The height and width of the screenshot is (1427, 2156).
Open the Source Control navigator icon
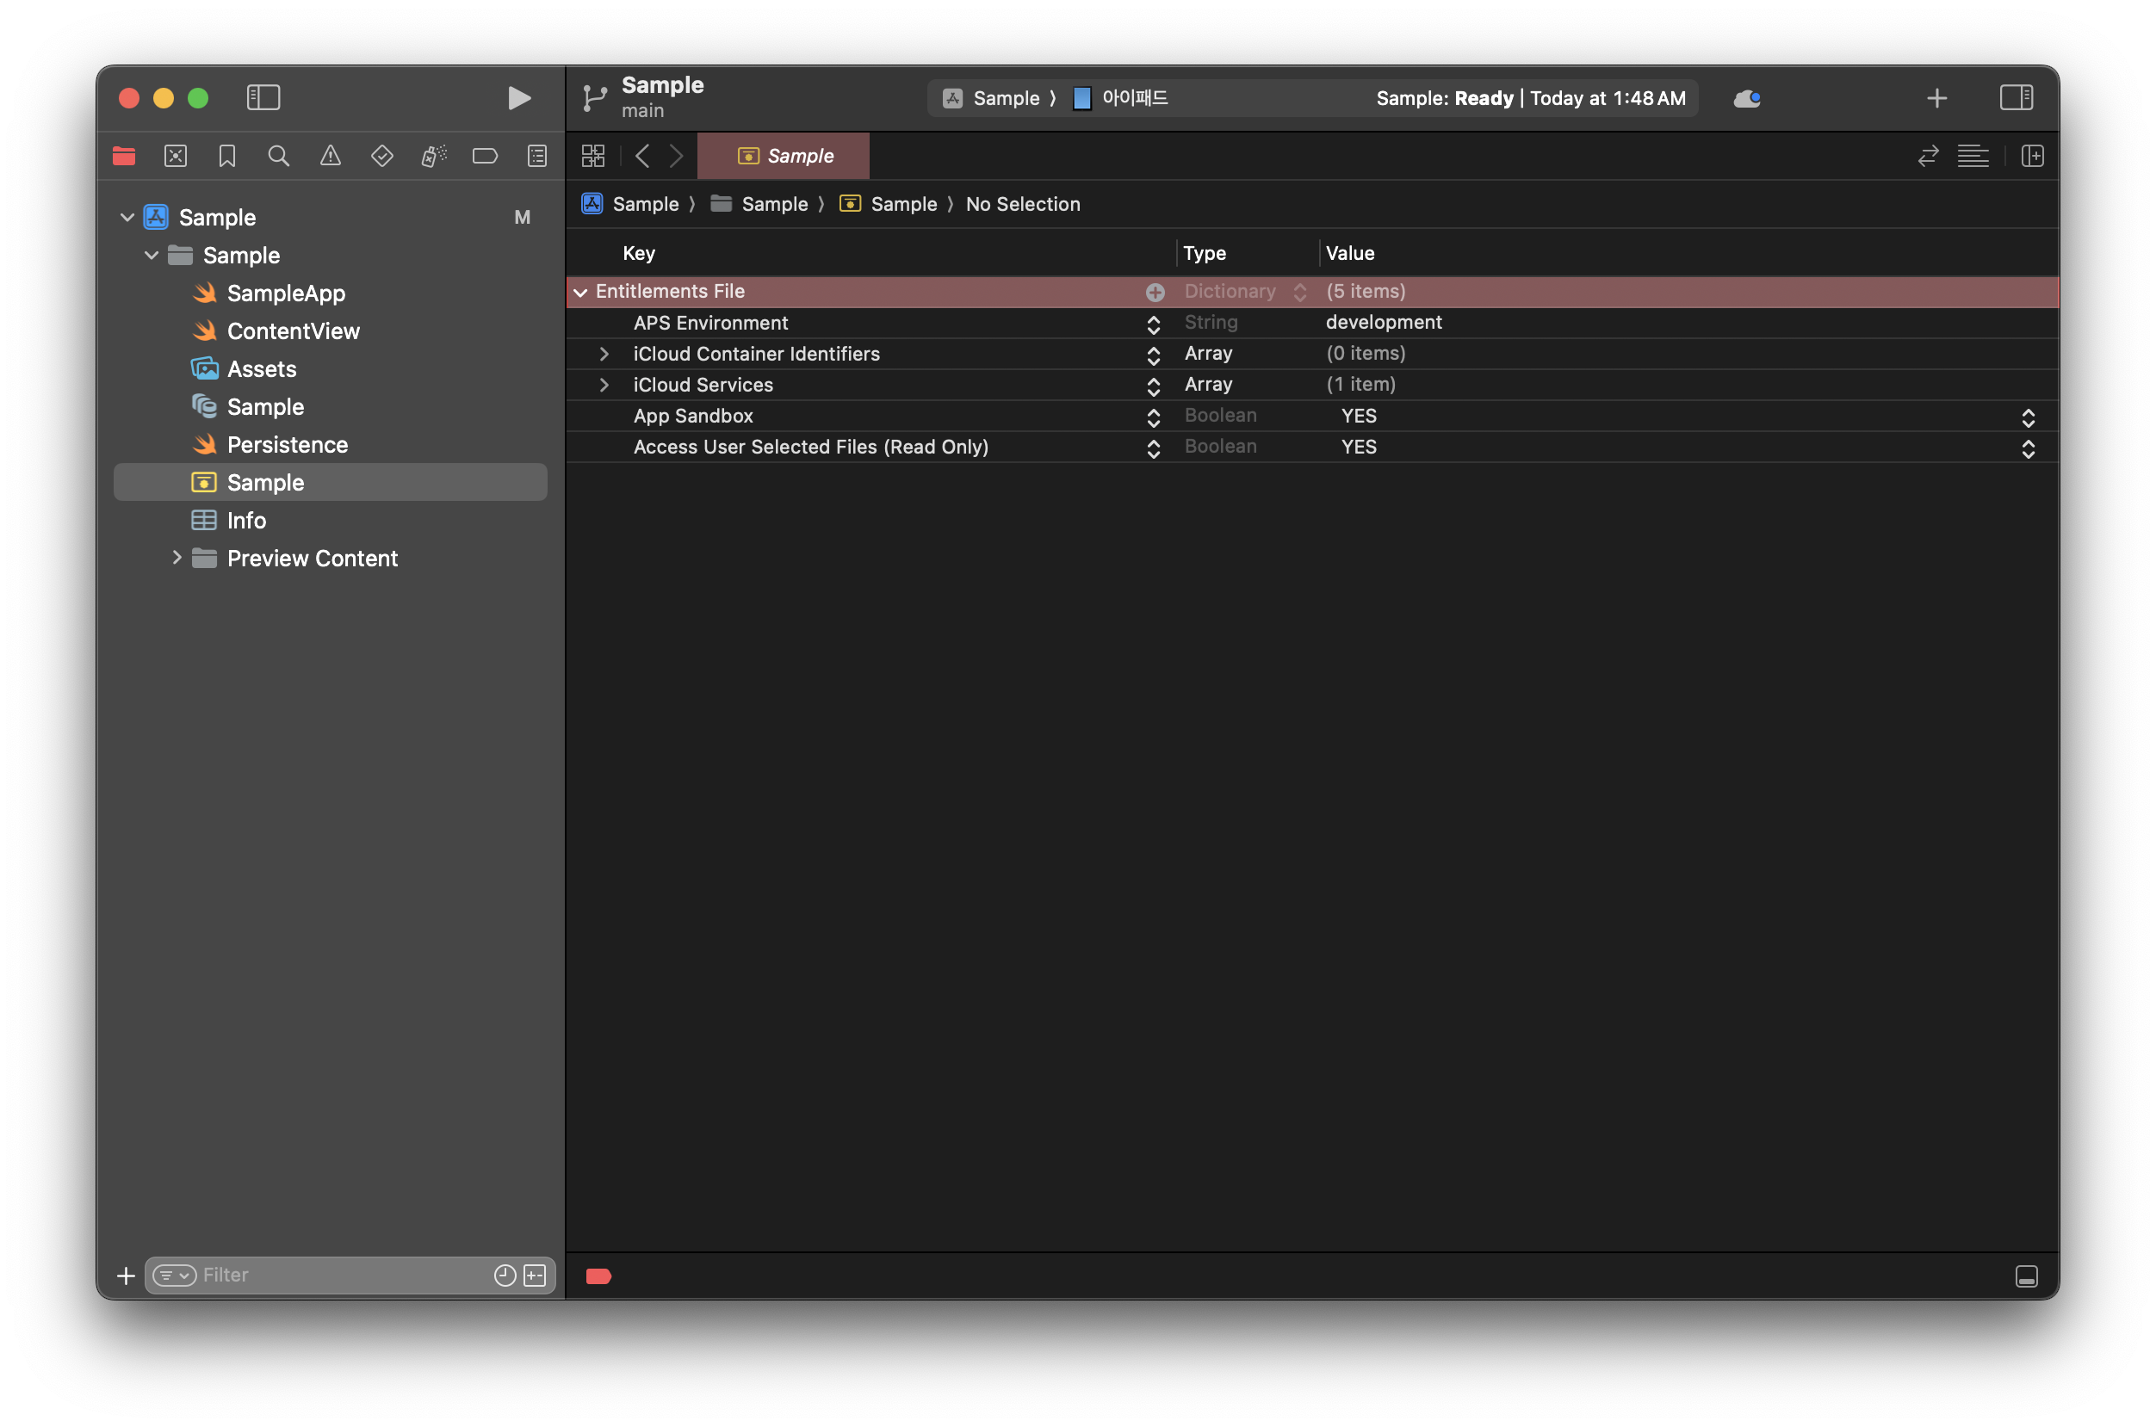[x=176, y=157]
